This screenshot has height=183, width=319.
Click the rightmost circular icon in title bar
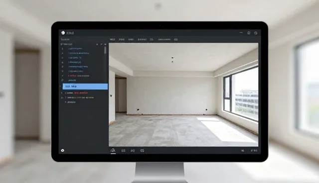click(x=256, y=33)
